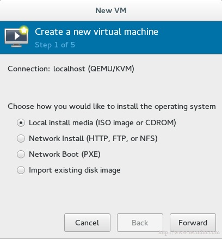Viewport: 222px width, 239px height.
Task: Click the yellow star badge on VM icon
Action: point(24,30)
